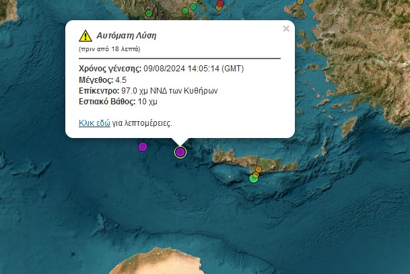
Task: Select the green marker nearest the red marker
Action: click(193, 7)
